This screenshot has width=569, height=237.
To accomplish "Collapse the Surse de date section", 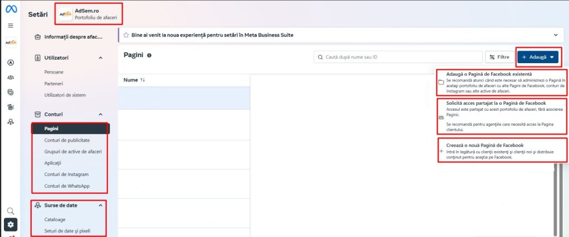I will (x=101, y=205).
